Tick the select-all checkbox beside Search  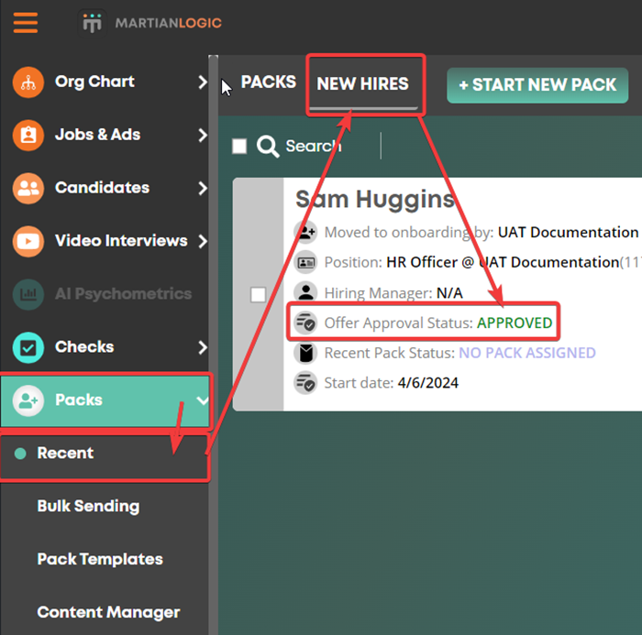239,146
